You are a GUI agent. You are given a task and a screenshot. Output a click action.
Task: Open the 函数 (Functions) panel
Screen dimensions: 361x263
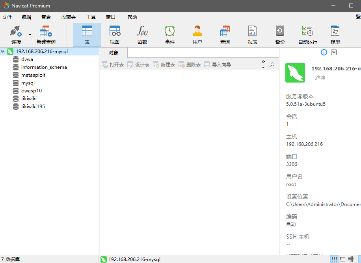coord(142,34)
